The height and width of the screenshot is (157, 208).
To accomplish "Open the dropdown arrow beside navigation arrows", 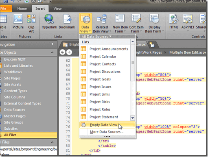I will click(75, 52).
